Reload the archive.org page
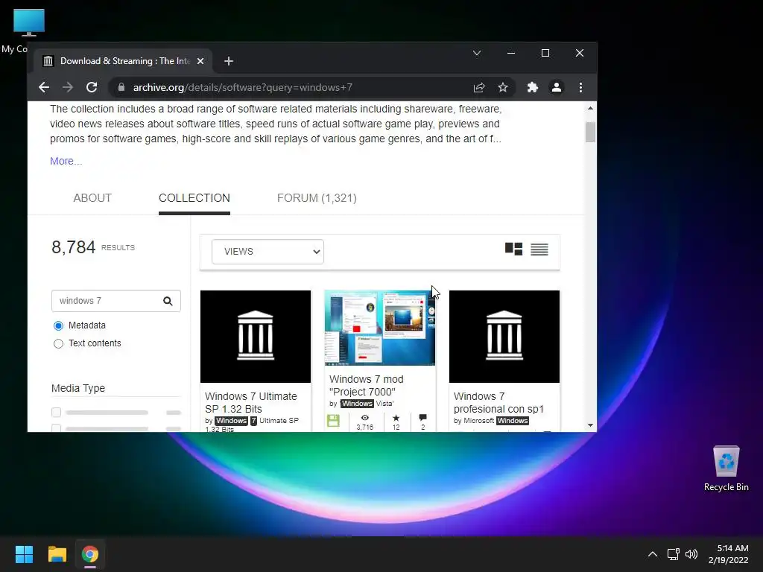This screenshot has width=763, height=572. pyautogui.click(x=92, y=88)
